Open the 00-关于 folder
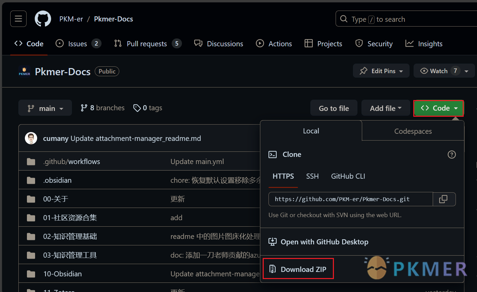This screenshot has height=292, width=477. point(56,199)
